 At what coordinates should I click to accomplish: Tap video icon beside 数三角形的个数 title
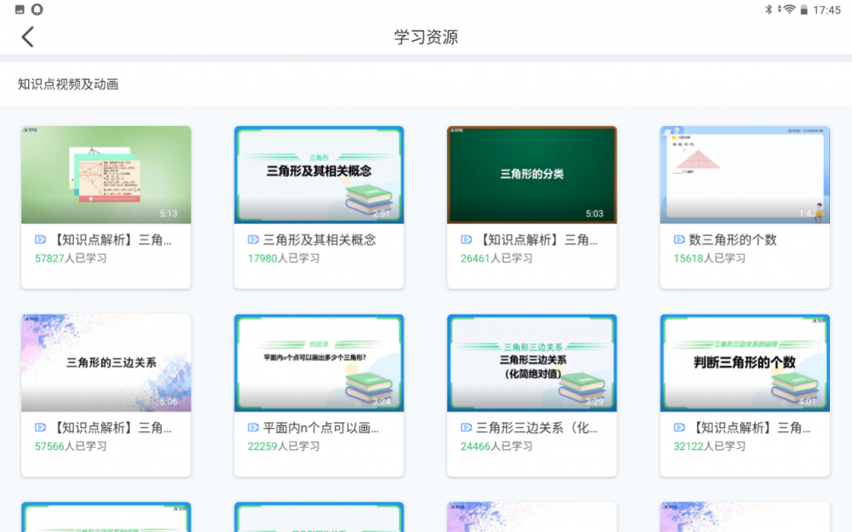pos(679,240)
